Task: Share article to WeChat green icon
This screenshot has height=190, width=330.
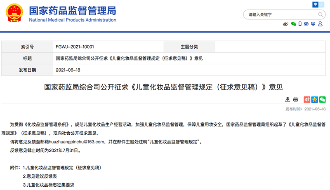Action: 323,99
